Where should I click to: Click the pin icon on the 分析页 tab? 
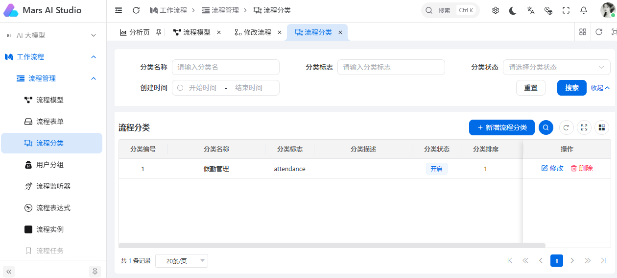(x=158, y=32)
